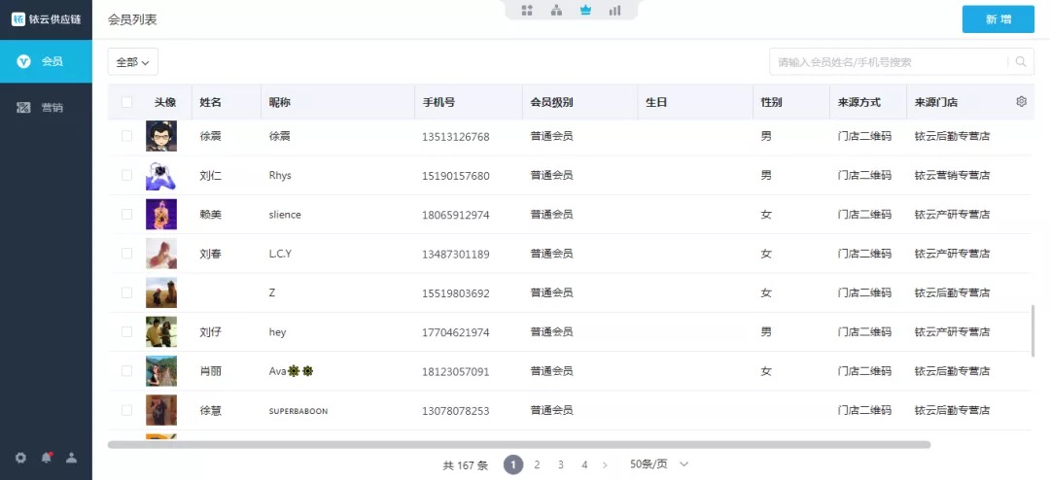Open the bar chart statistics module

tap(614, 11)
